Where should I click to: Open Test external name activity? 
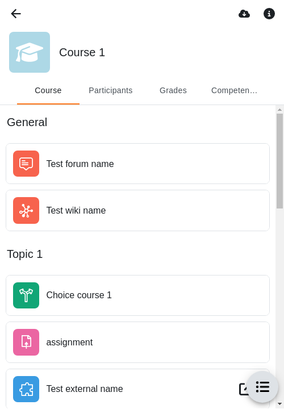coord(125,389)
